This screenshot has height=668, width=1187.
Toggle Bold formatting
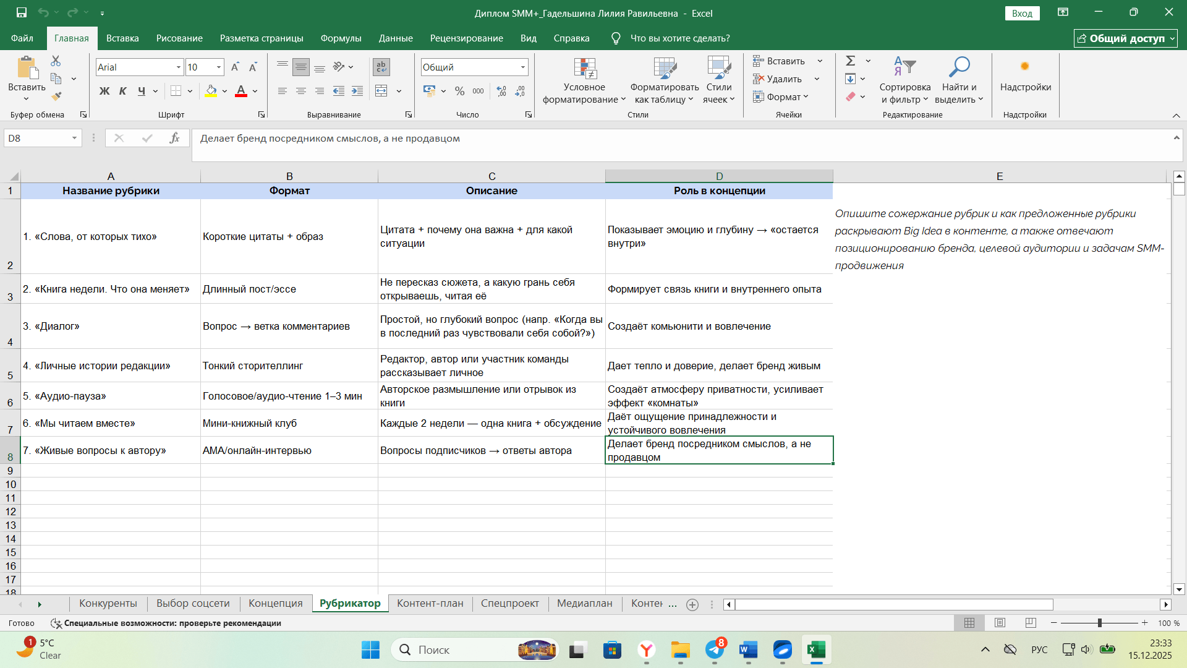[104, 91]
